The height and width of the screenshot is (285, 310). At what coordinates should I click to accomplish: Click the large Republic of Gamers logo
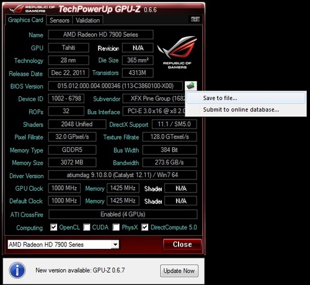(x=177, y=52)
